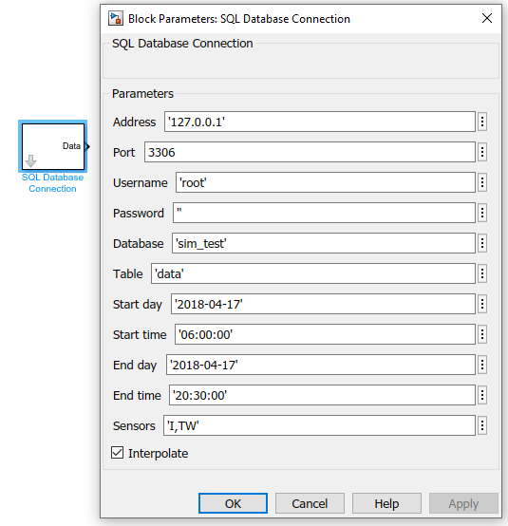The height and width of the screenshot is (526, 508).
Task: Click the SQL Database Connection block name label
Action: pos(52,183)
